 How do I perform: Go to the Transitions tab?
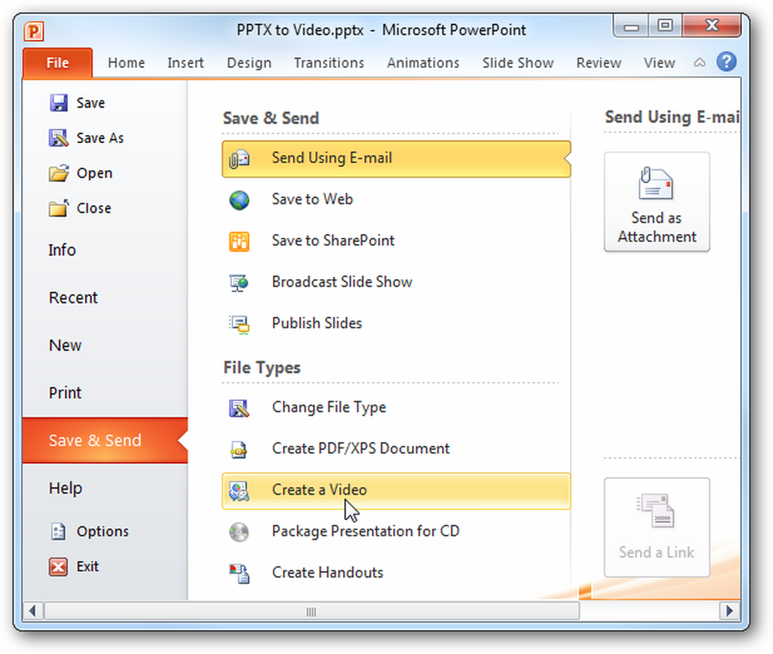(329, 63)
